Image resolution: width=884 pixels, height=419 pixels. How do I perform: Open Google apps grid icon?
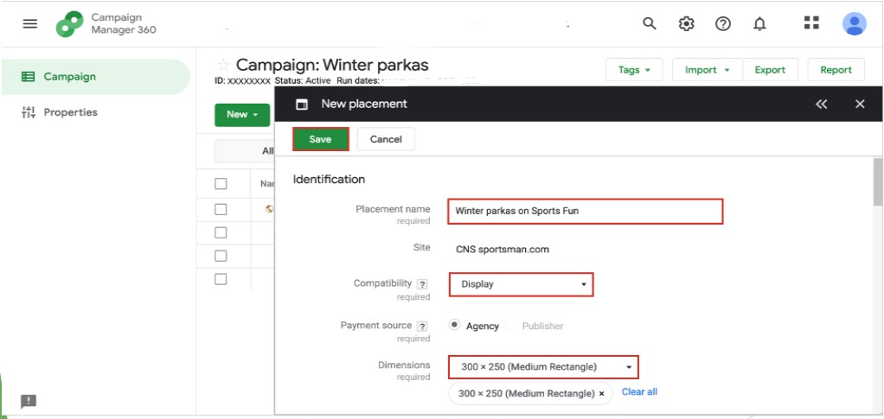(x=811, y=22)
